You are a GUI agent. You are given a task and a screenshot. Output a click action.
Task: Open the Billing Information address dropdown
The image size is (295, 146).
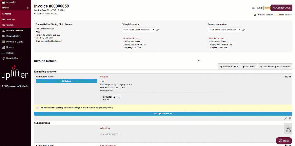(x=136, y=30)
